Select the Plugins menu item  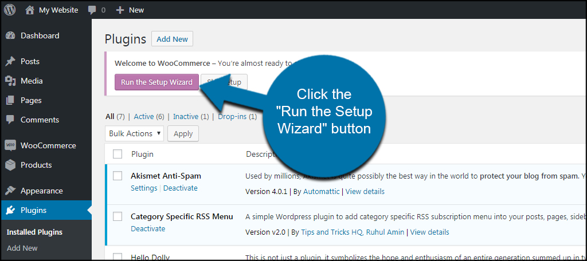coord(46,210)
